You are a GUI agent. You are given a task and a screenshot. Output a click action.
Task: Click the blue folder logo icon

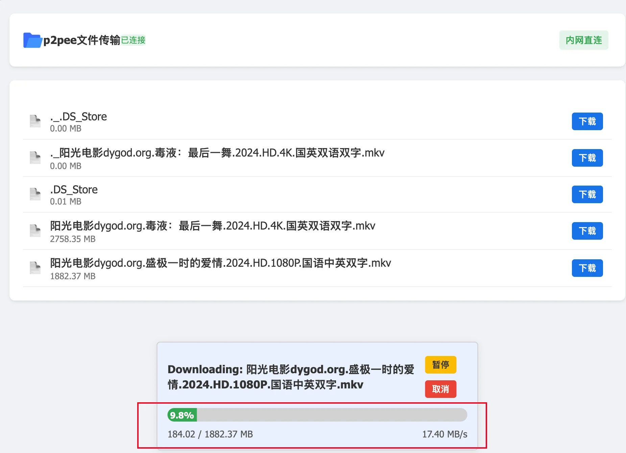tap(33, 40)
